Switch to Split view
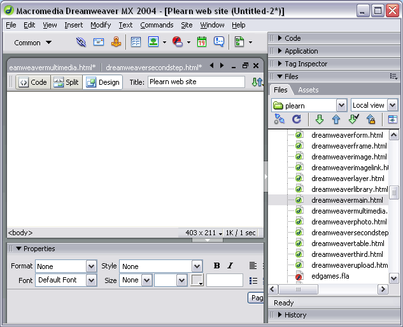 (x=66, y=82)
